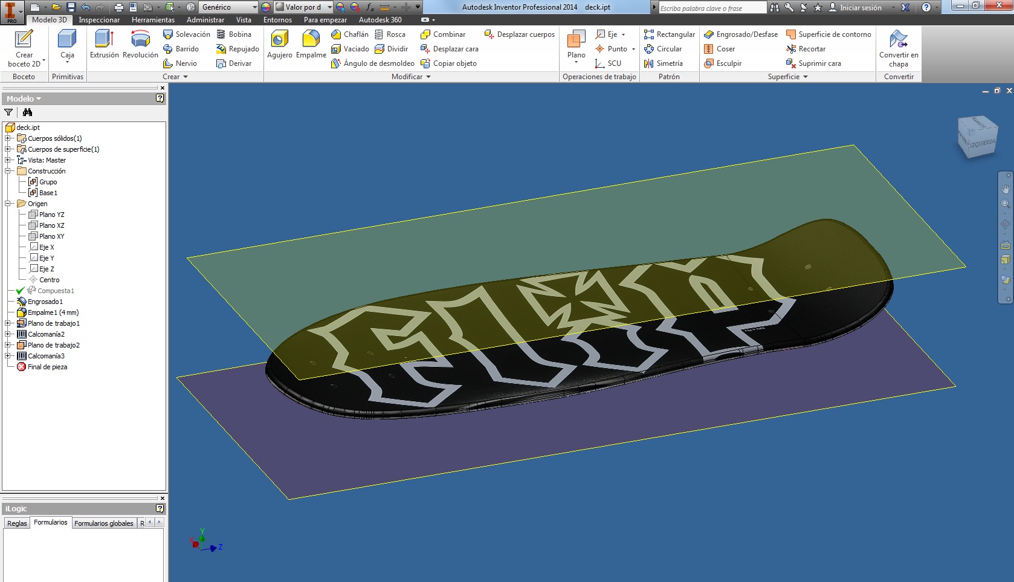The height and width of the screenshot is (582, 1014).
Task: Activate the Simetría mirror tool
Action: (x=664, y=63)
